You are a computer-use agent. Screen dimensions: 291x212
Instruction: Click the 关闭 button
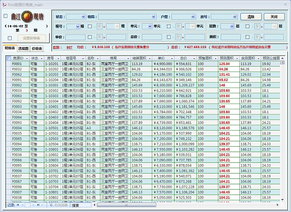click(x=274, y=17)
